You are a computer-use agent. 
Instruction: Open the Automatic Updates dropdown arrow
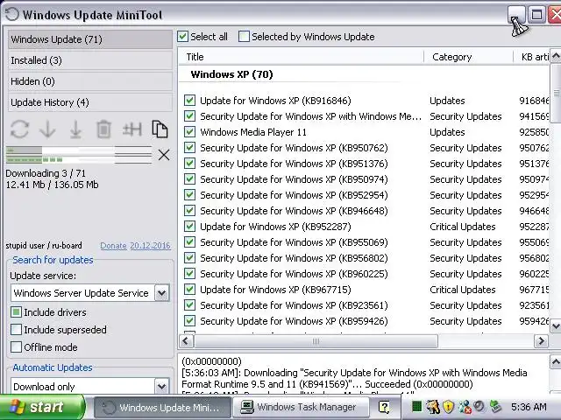pos(161,387)
